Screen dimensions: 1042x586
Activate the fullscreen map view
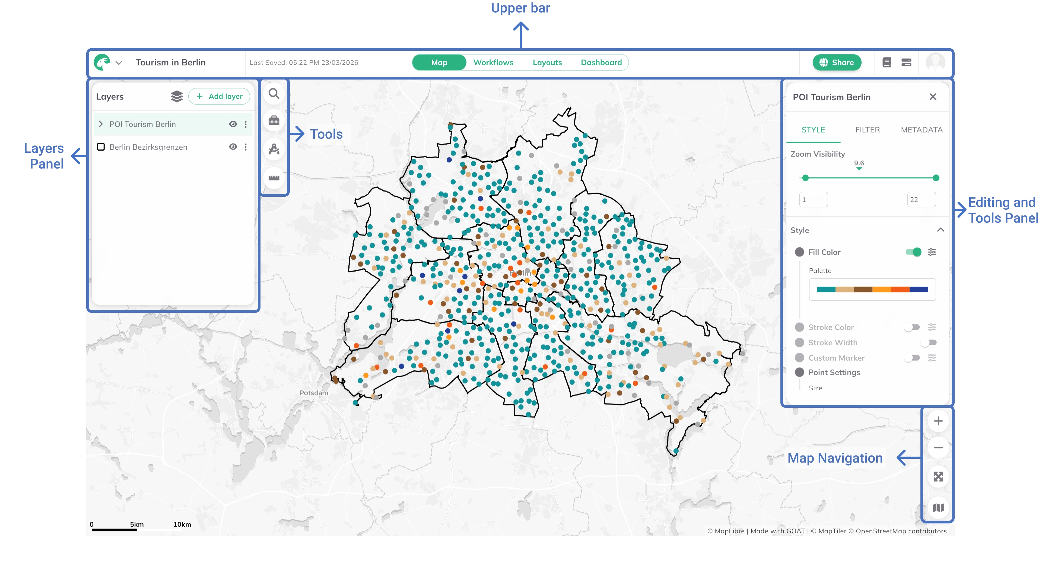point(938,476)
